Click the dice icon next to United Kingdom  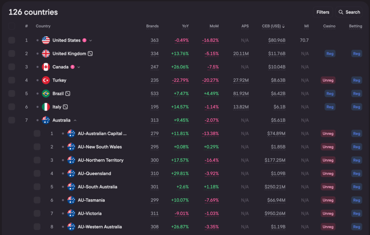90,54
